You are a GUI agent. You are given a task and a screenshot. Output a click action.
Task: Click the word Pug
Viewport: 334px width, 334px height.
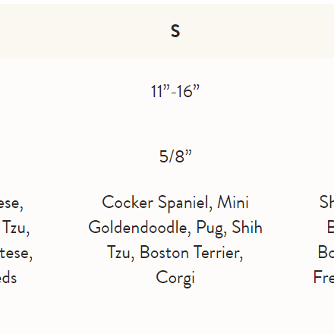tap(212, 228)
